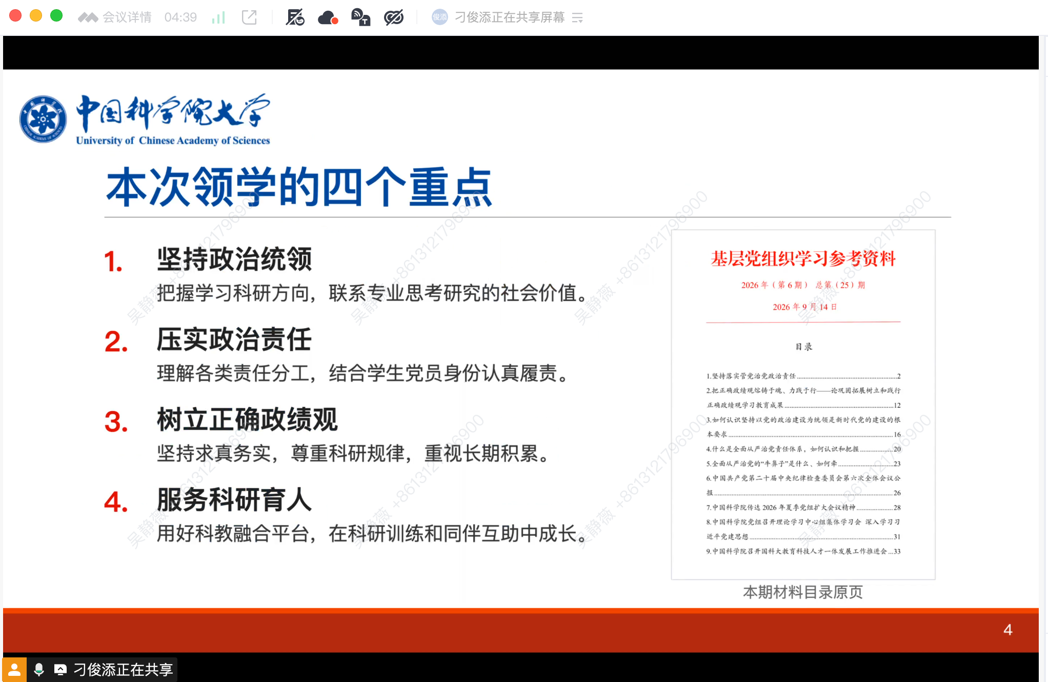
Task: Click the UCAS university logo emblem
Action: click(x=43, y=119)
